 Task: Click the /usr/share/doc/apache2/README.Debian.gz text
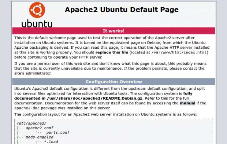(x=94, y=98)
